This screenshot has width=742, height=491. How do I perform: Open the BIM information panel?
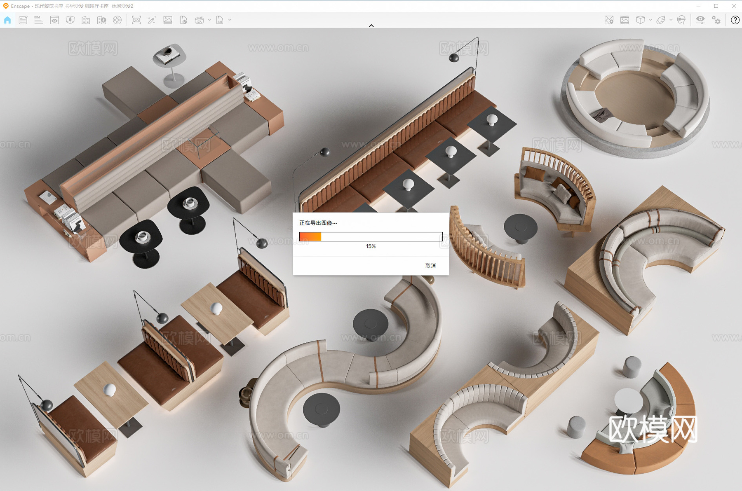(38, 20)
